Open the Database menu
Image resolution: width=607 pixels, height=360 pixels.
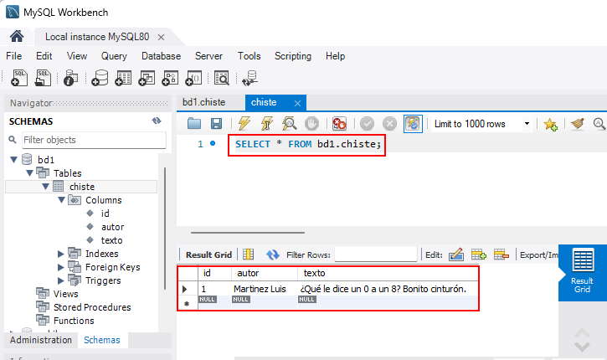click(x=161, y=56)
